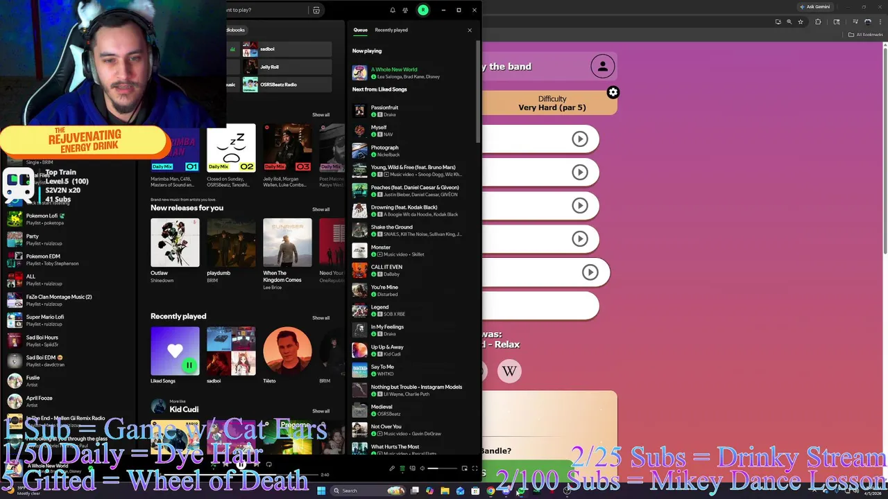Select Up Up & Away in queue
Screen dimensions: 888x499
pyautogui.click(x=413, y=350)
